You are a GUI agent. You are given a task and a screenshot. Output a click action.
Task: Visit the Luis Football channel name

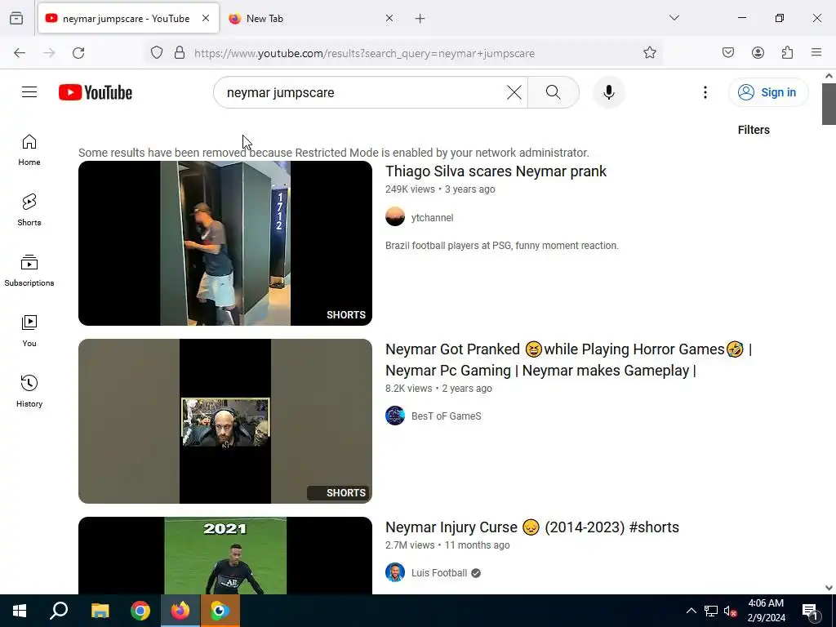[439, 573]
